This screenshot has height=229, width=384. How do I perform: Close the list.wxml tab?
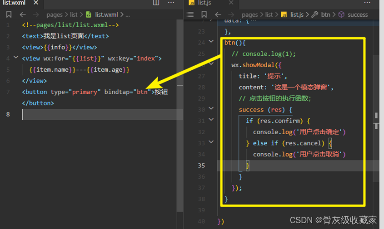coord(36,2)
